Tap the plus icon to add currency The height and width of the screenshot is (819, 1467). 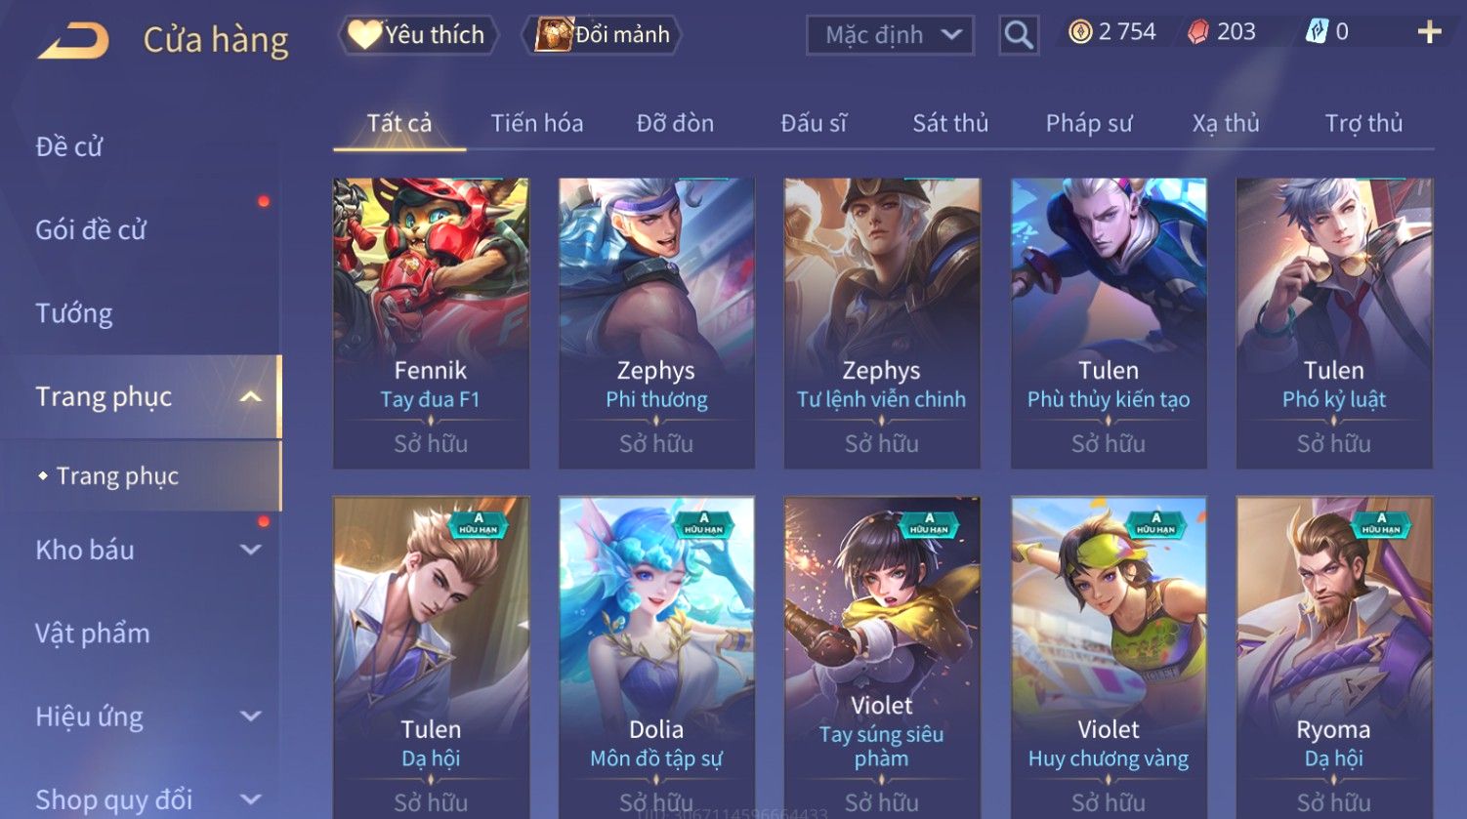(1429, 33)
